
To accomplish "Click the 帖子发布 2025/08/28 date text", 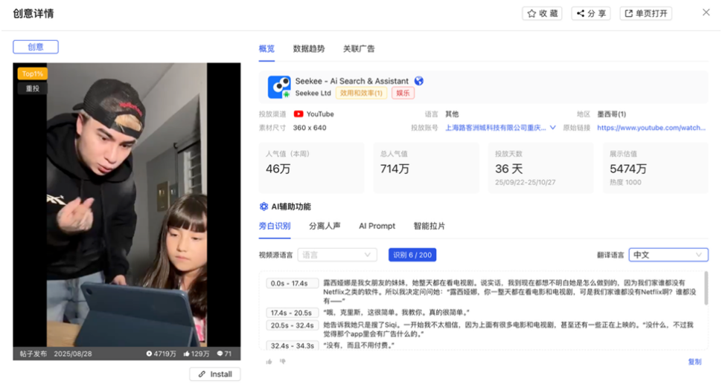I will click(x=56, y=354).
